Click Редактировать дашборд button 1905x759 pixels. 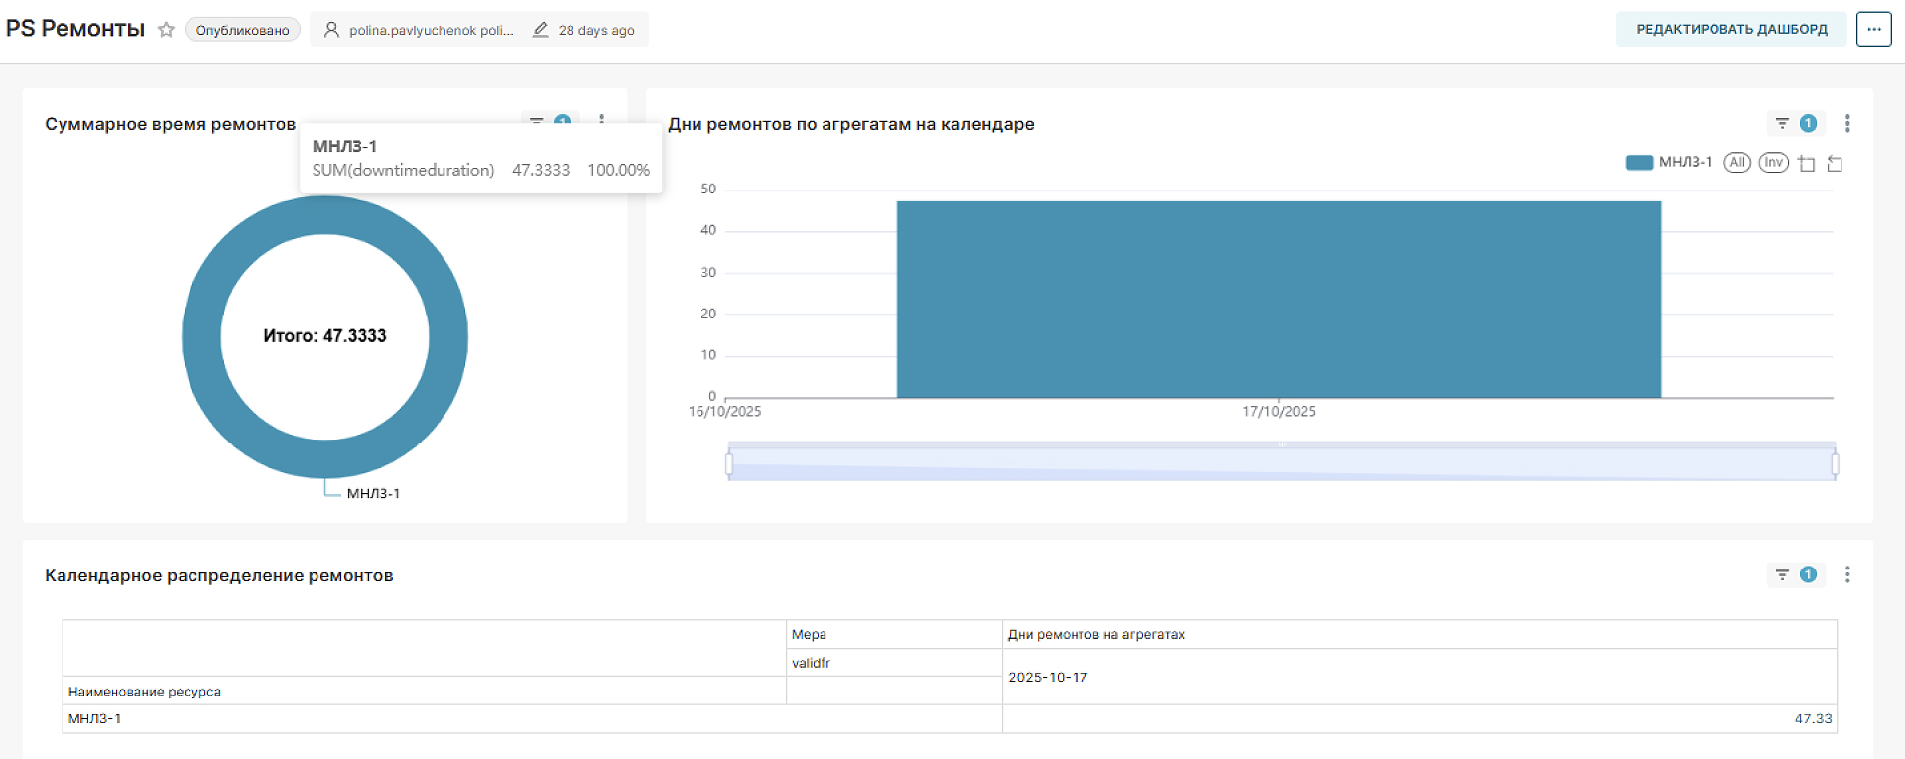pos(1730,29)
